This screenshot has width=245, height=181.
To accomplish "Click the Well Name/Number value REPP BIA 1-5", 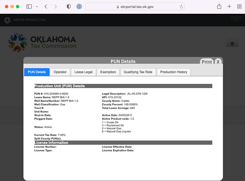I will point(70,101).
